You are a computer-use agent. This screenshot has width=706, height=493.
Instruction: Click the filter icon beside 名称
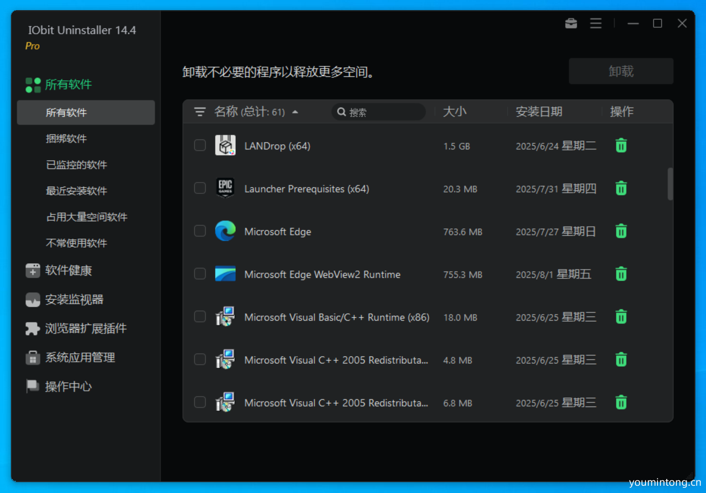(x=200, y=112)
